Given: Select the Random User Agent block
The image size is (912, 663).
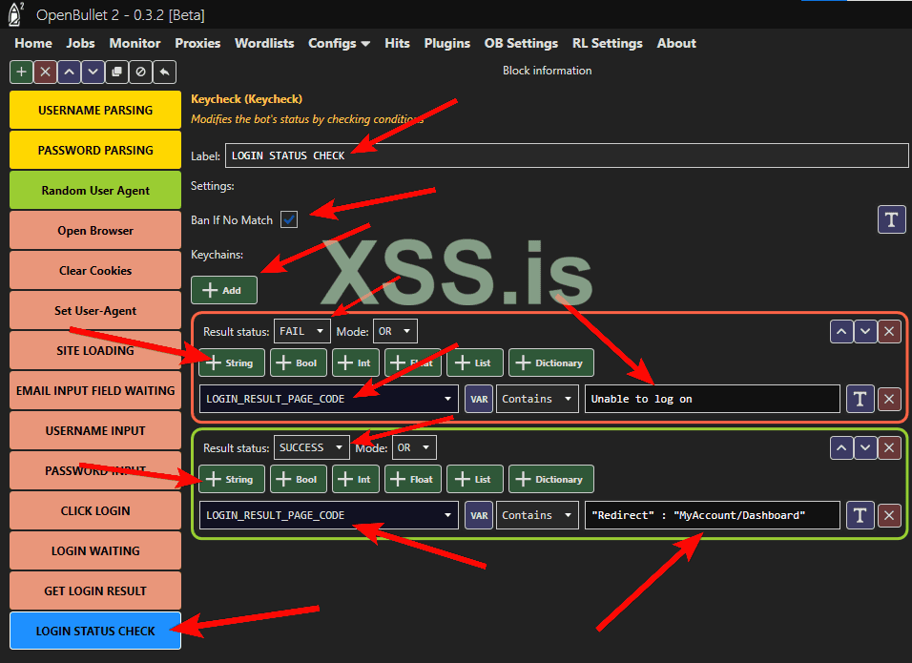Looking at the screenshot, I should 95,190.
